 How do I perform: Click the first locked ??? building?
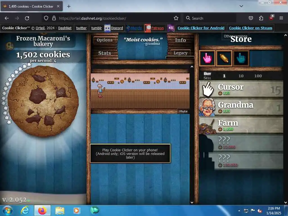tap(241, 143)
